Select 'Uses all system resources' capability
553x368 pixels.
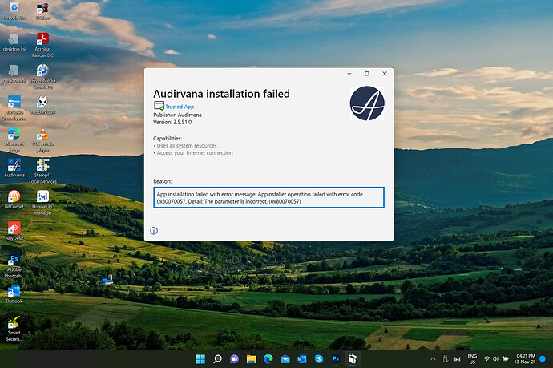pos(187,146)
